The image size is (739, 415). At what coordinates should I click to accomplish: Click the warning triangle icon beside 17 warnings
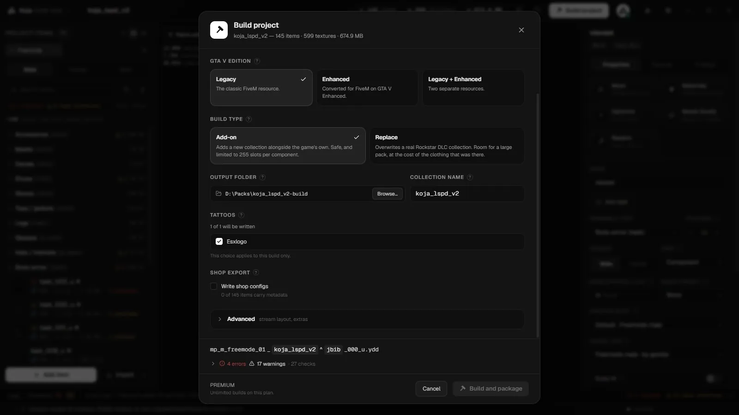(252, 364)
